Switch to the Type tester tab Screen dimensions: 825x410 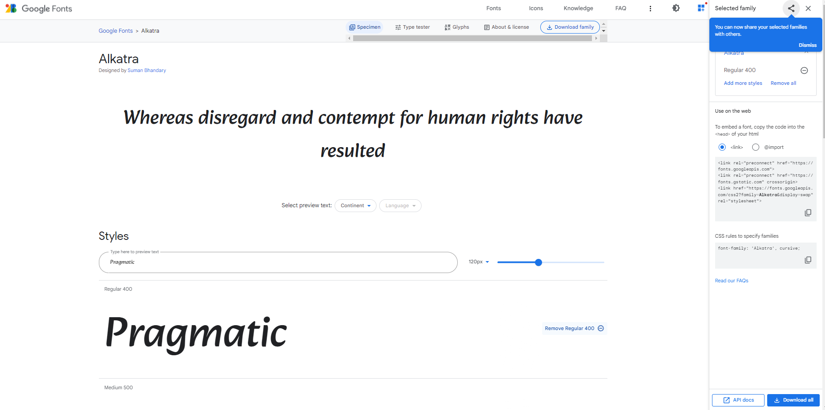[x=412, y=27]
